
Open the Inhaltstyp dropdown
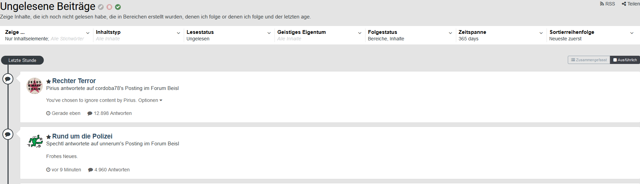pos(138,35)
